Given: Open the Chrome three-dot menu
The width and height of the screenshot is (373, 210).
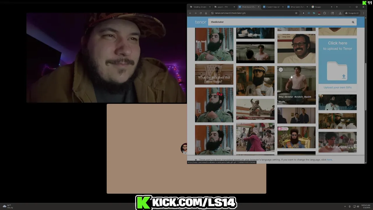Looking at the screenshot, I should 363,13.
